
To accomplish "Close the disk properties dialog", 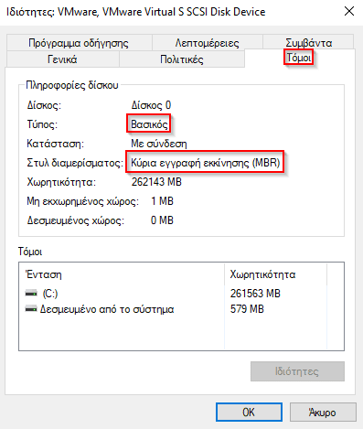I will coord(349,12).
